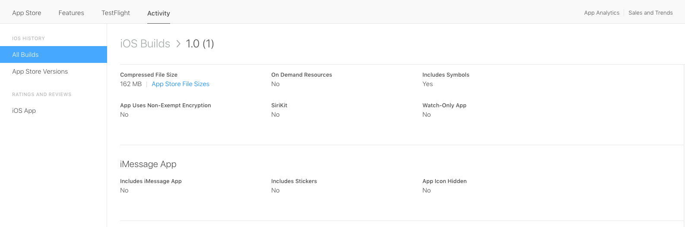Open Sales and Trends
Viewport: 685px width, 227px height.
click(x=650, y=13)
